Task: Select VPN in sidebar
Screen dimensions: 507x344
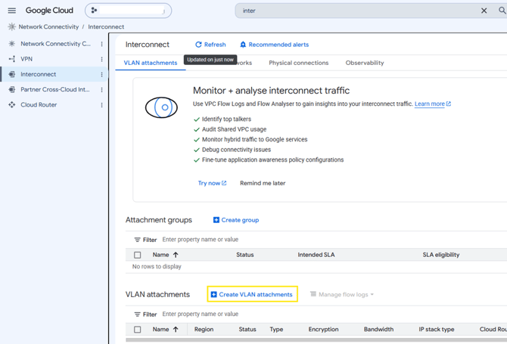Action: (26, 59)
